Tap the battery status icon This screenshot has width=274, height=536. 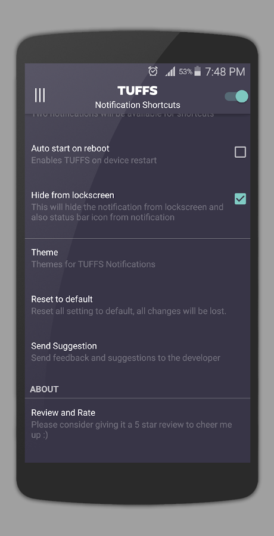point(198,71)
